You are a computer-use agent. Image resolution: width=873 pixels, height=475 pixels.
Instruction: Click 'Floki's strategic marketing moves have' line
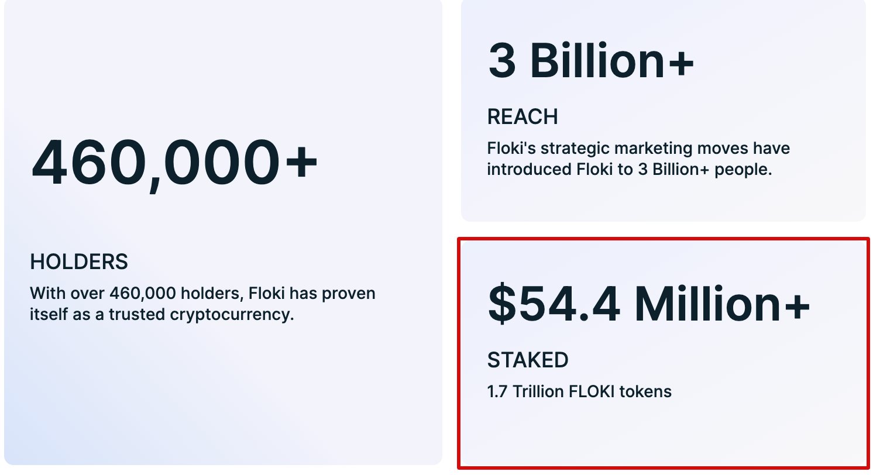(638, 148)
